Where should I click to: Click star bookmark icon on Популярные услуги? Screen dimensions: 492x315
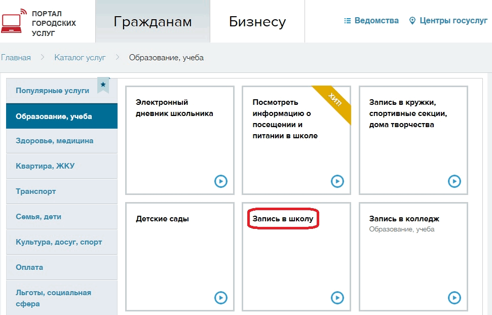tap(103, 85)
